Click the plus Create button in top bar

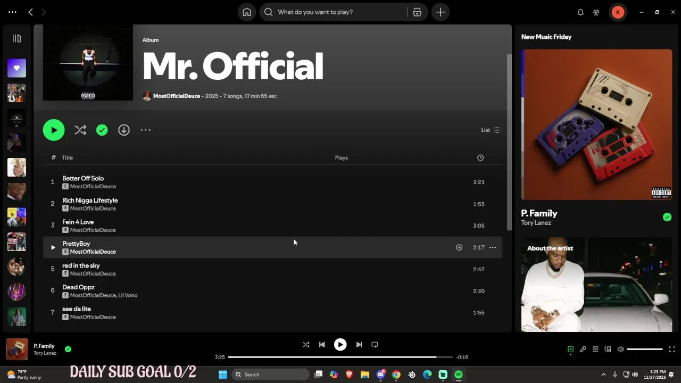[x=441, y=12]
